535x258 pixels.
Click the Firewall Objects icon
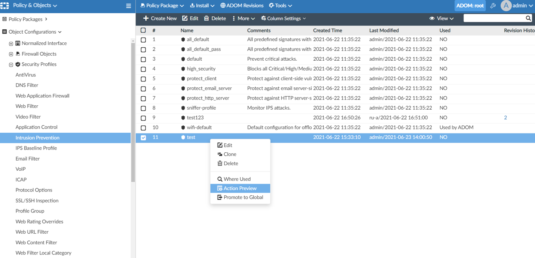18,54
